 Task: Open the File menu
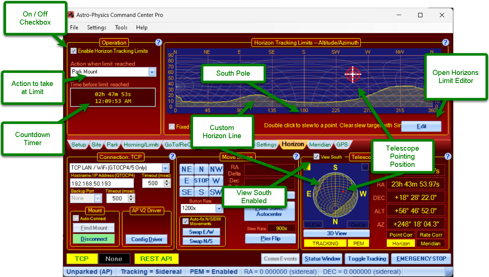[74, 28]
